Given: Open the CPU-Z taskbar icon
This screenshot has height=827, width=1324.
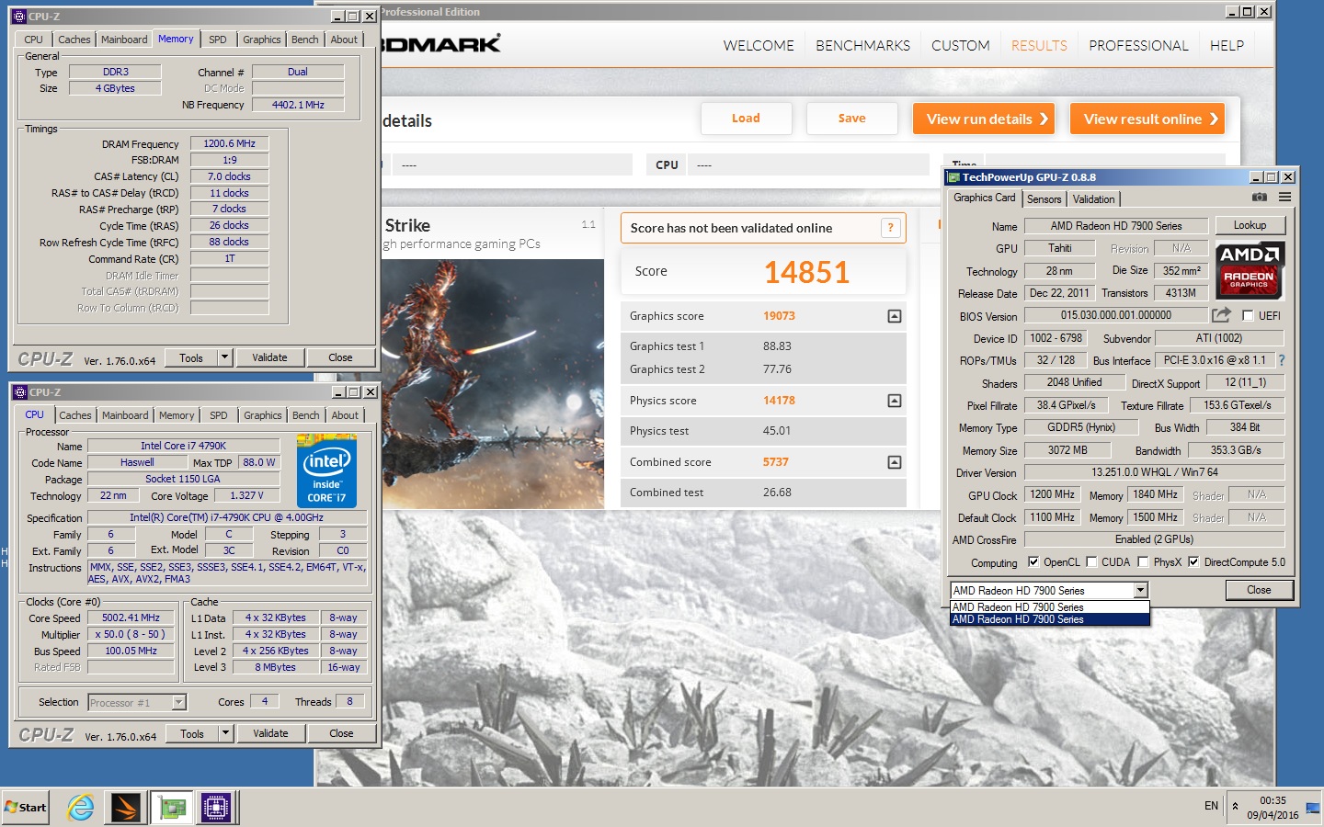Looking at the screenshot, I should coord(216,808).
